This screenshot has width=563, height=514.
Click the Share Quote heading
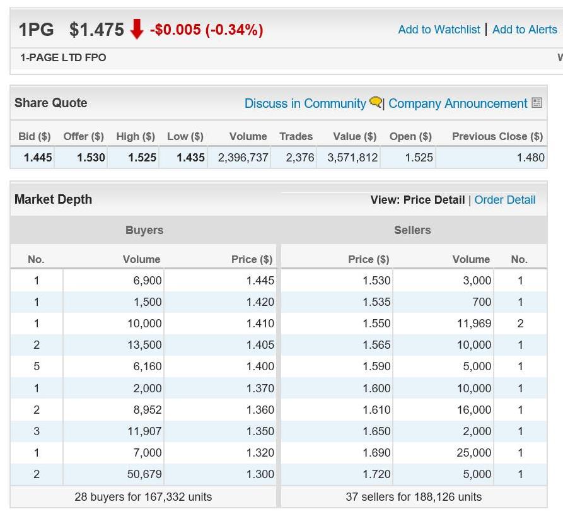coord(50,103)
